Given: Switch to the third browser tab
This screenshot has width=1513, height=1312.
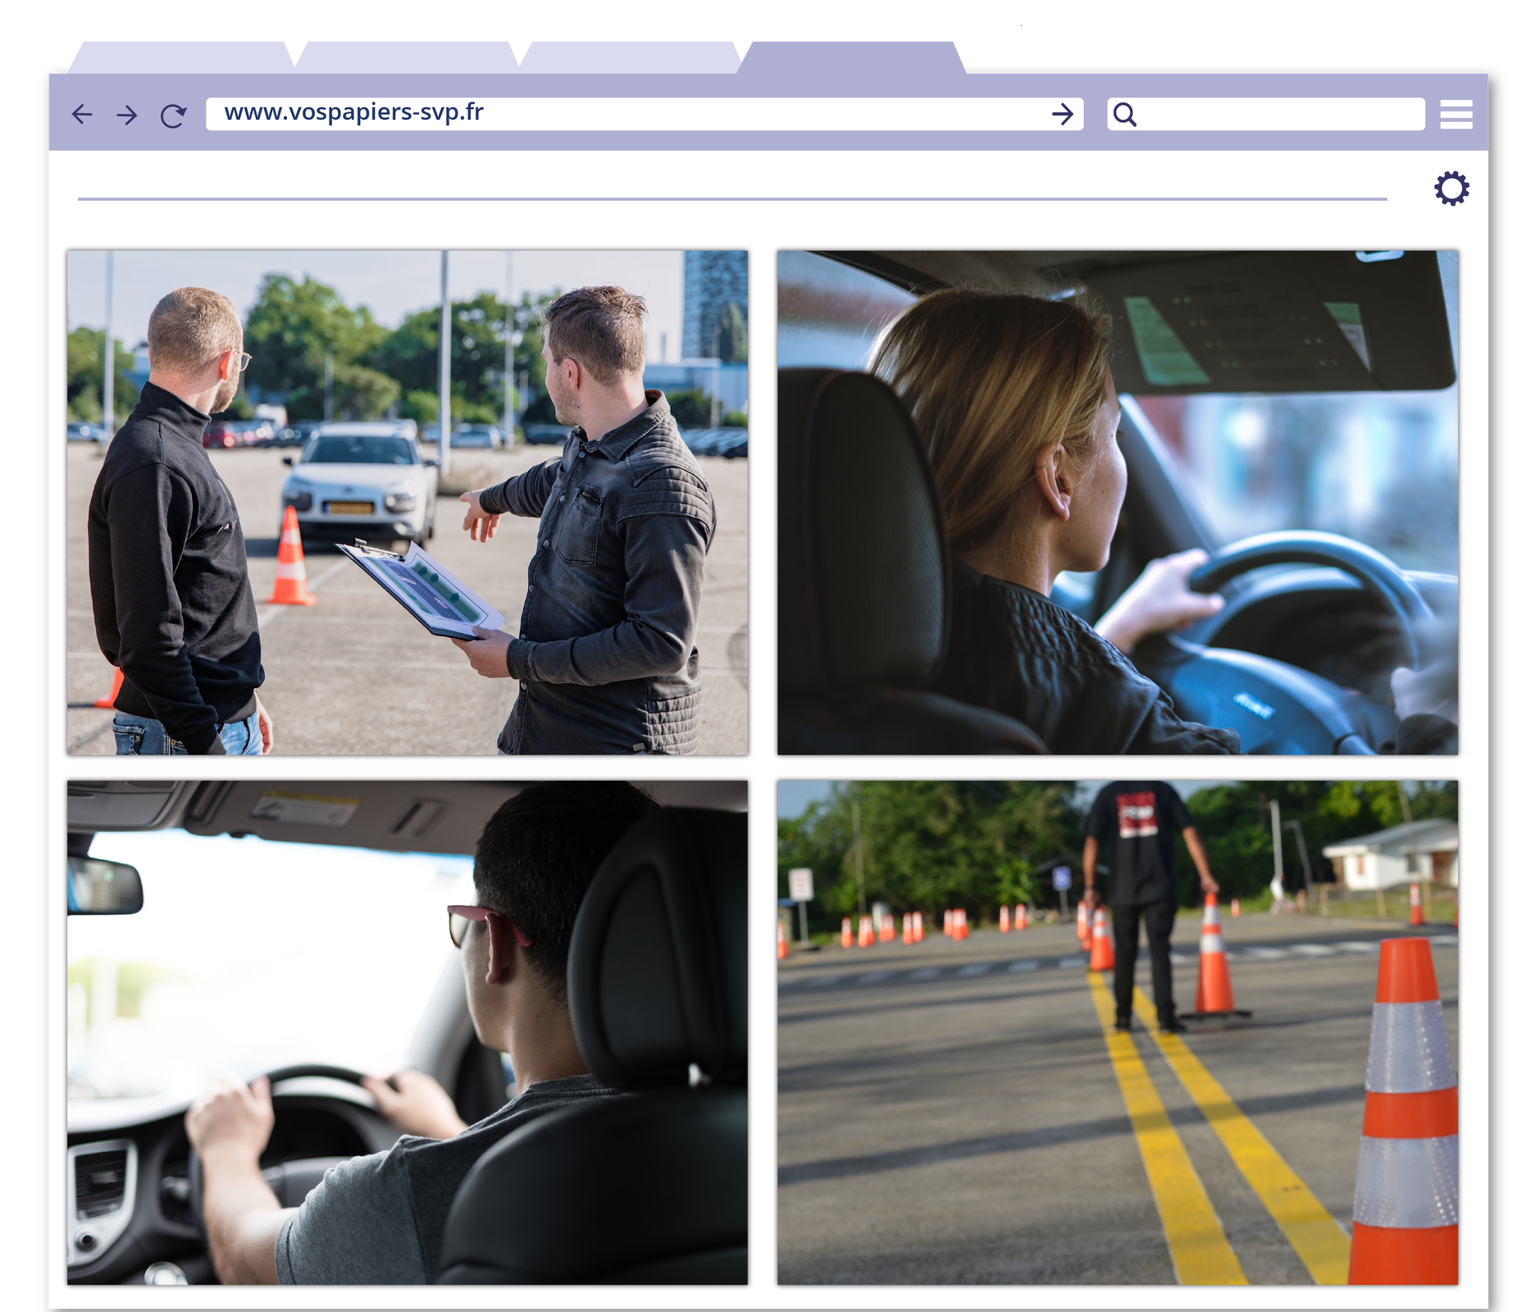Looking at the screenshot, I should coord(630,57).
